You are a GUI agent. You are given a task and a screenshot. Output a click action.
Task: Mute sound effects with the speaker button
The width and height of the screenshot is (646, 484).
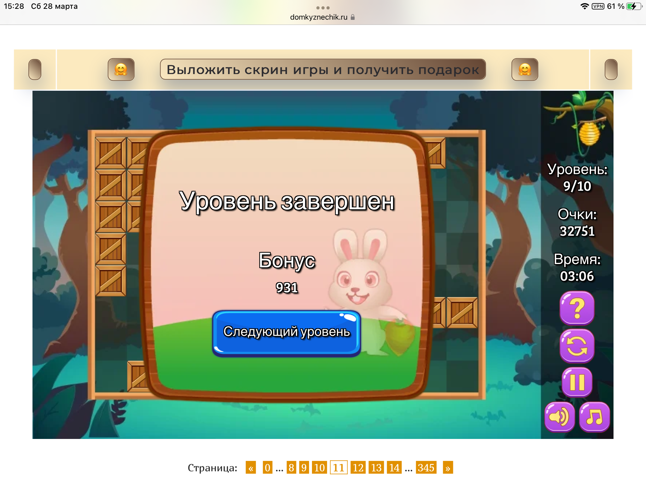click(560, 417)
